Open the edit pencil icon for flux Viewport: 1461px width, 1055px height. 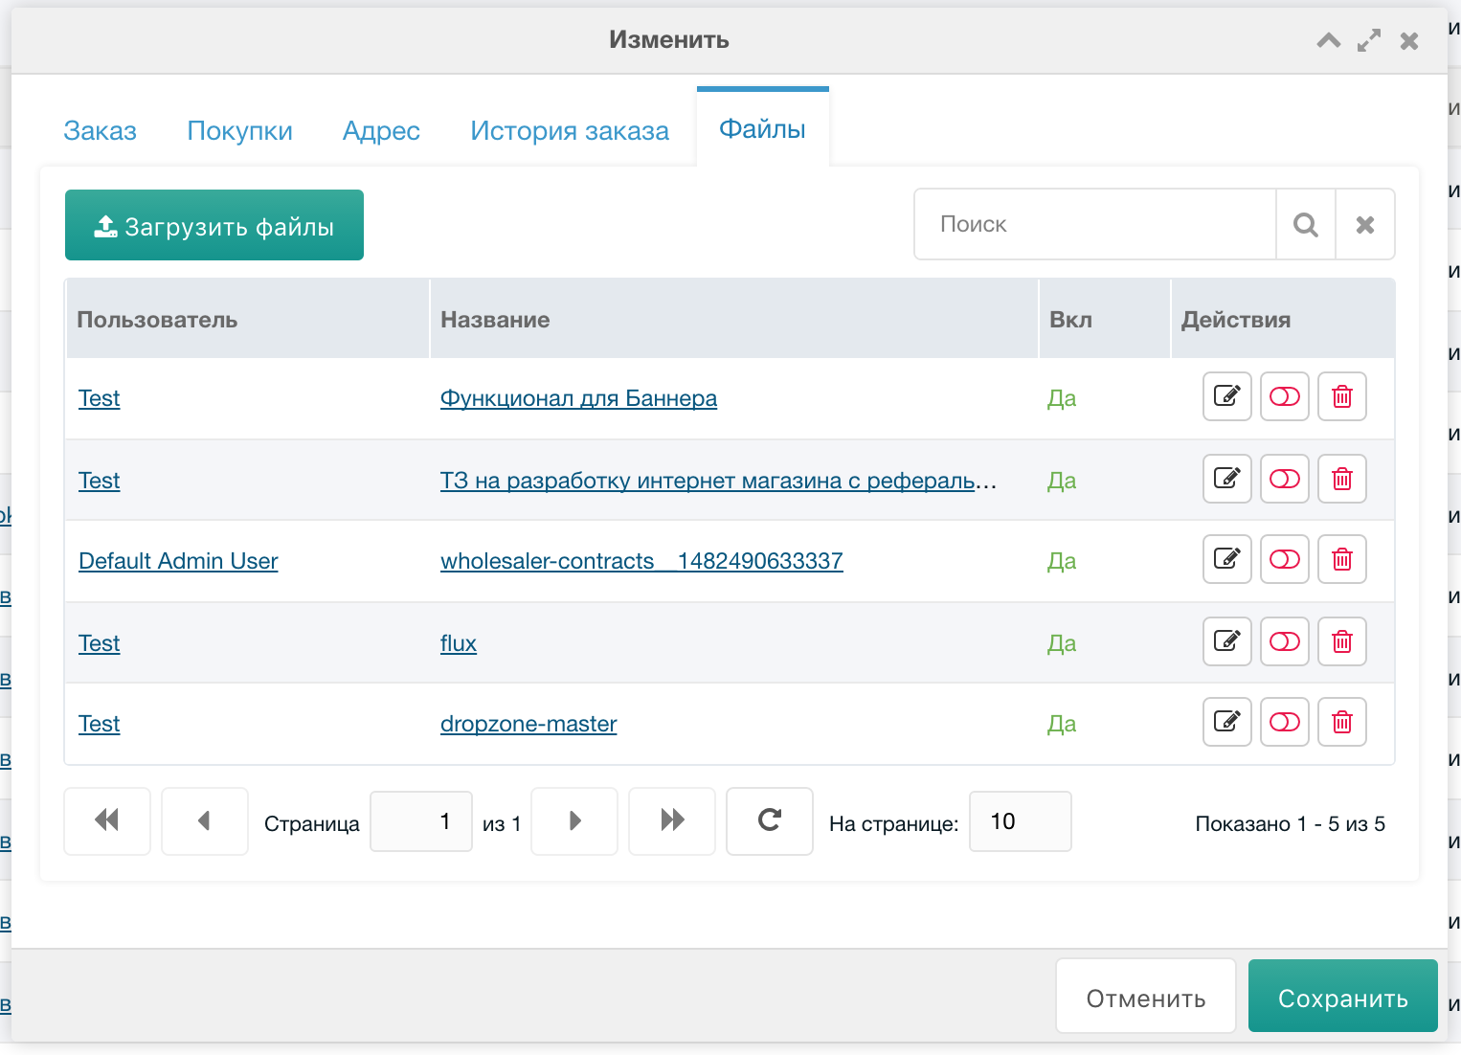click(x=1226, y=641)
